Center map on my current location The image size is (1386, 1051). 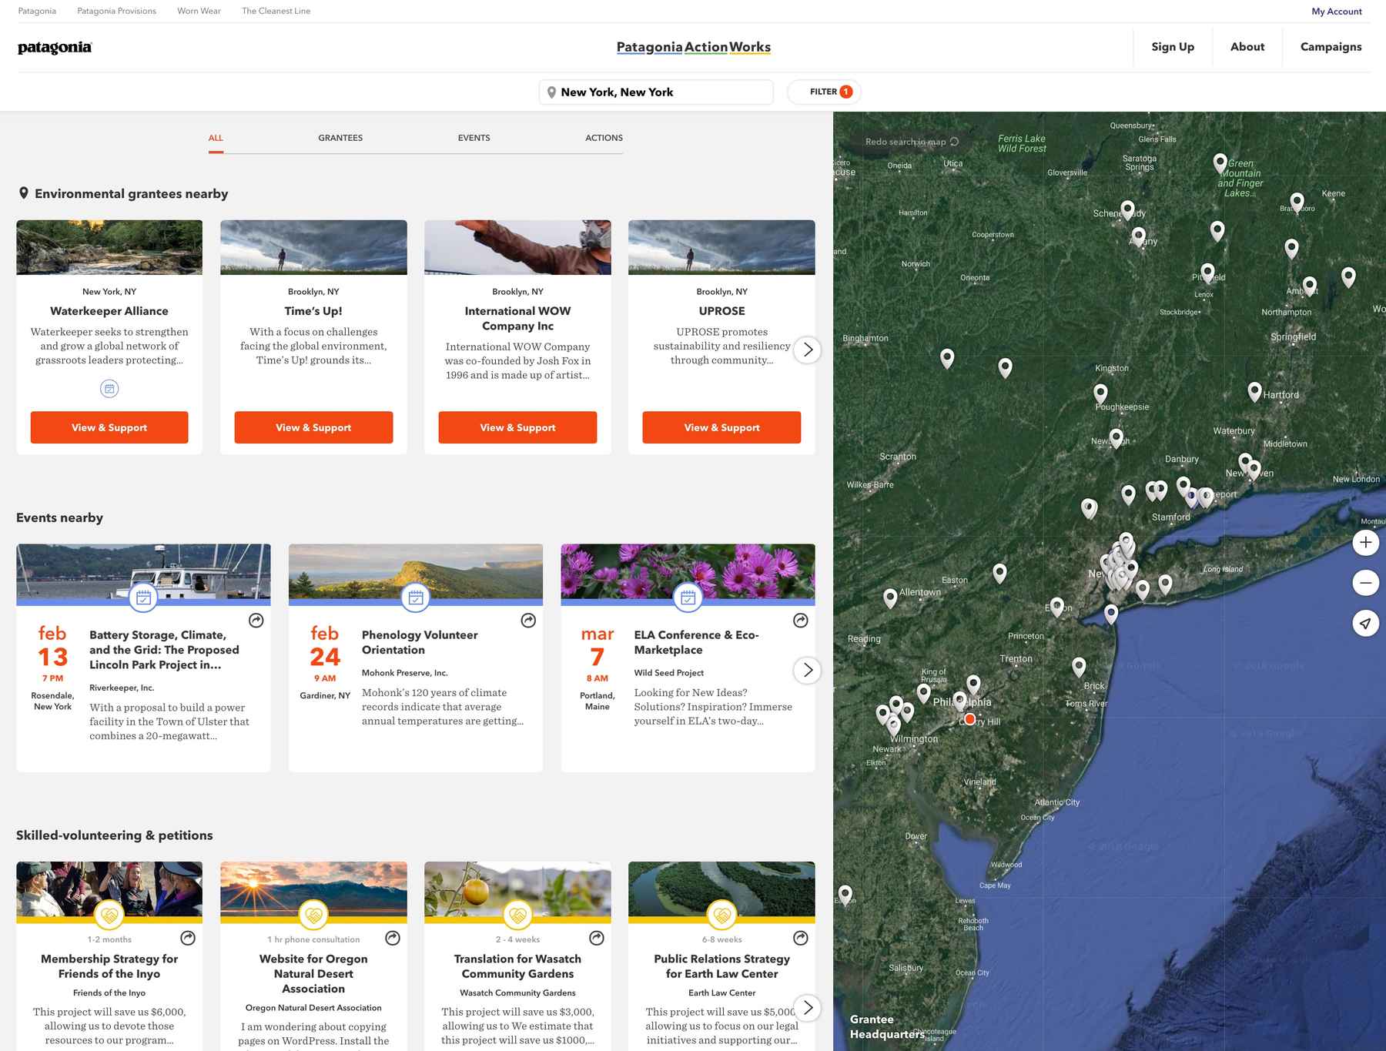1365,623
